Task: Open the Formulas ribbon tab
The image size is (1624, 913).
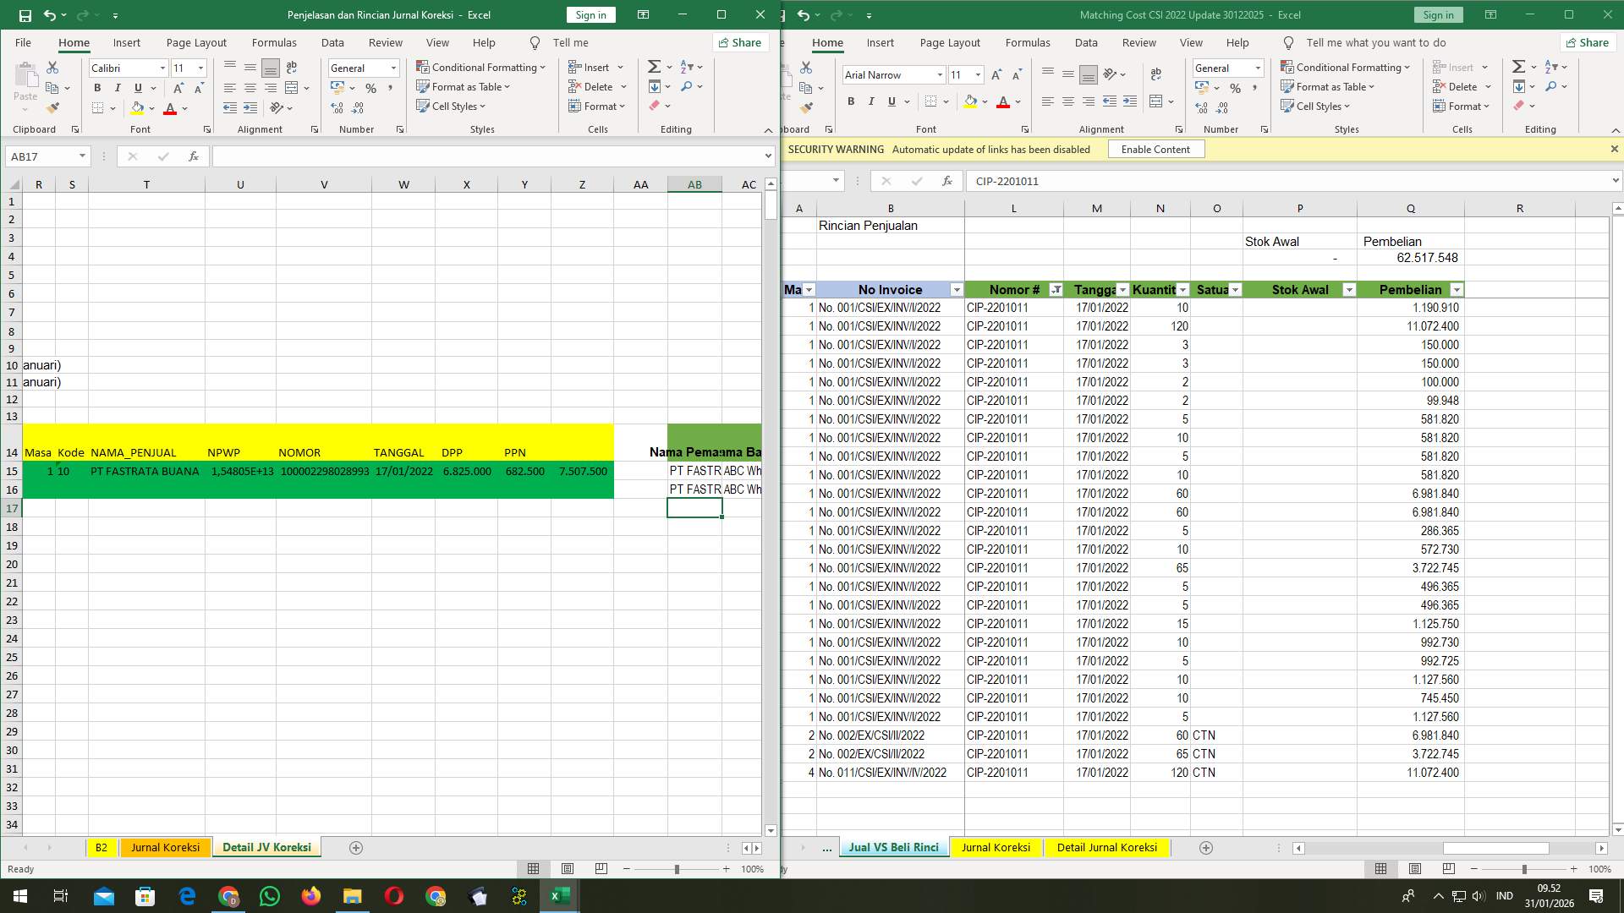Action: tap(274, 42)
